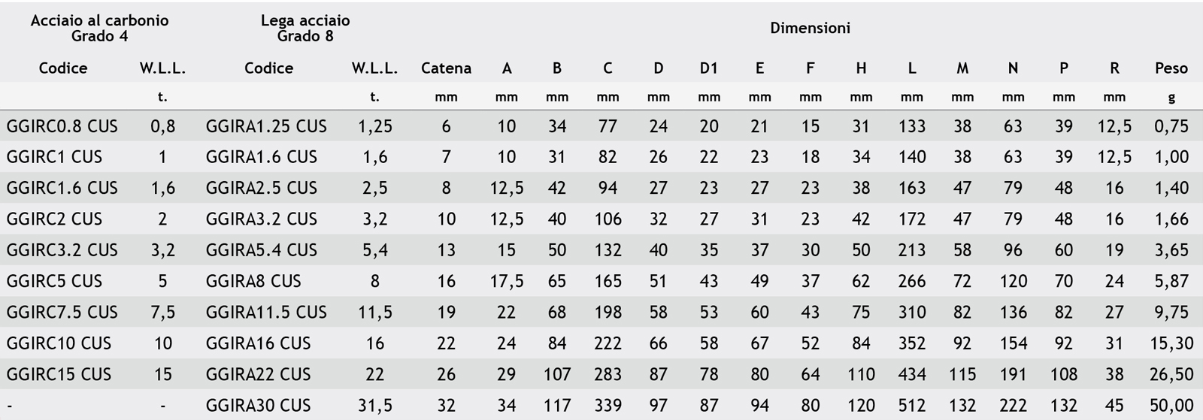This screenshot has height=420, width=1203.
Task: Click the GGIRC0.8 CUS product code
Action: click(x=62, y=126)
